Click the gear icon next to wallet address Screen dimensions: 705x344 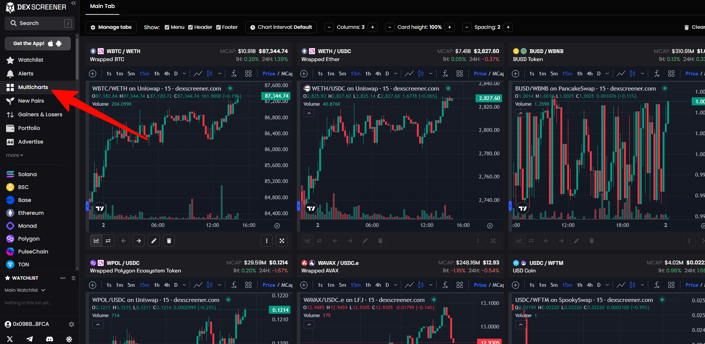point(72,324)
